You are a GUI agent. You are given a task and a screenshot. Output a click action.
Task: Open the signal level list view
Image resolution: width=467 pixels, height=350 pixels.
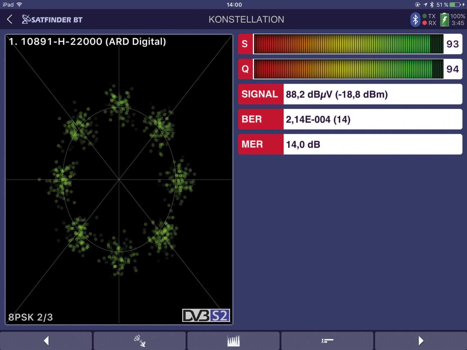tap(327, 341)
